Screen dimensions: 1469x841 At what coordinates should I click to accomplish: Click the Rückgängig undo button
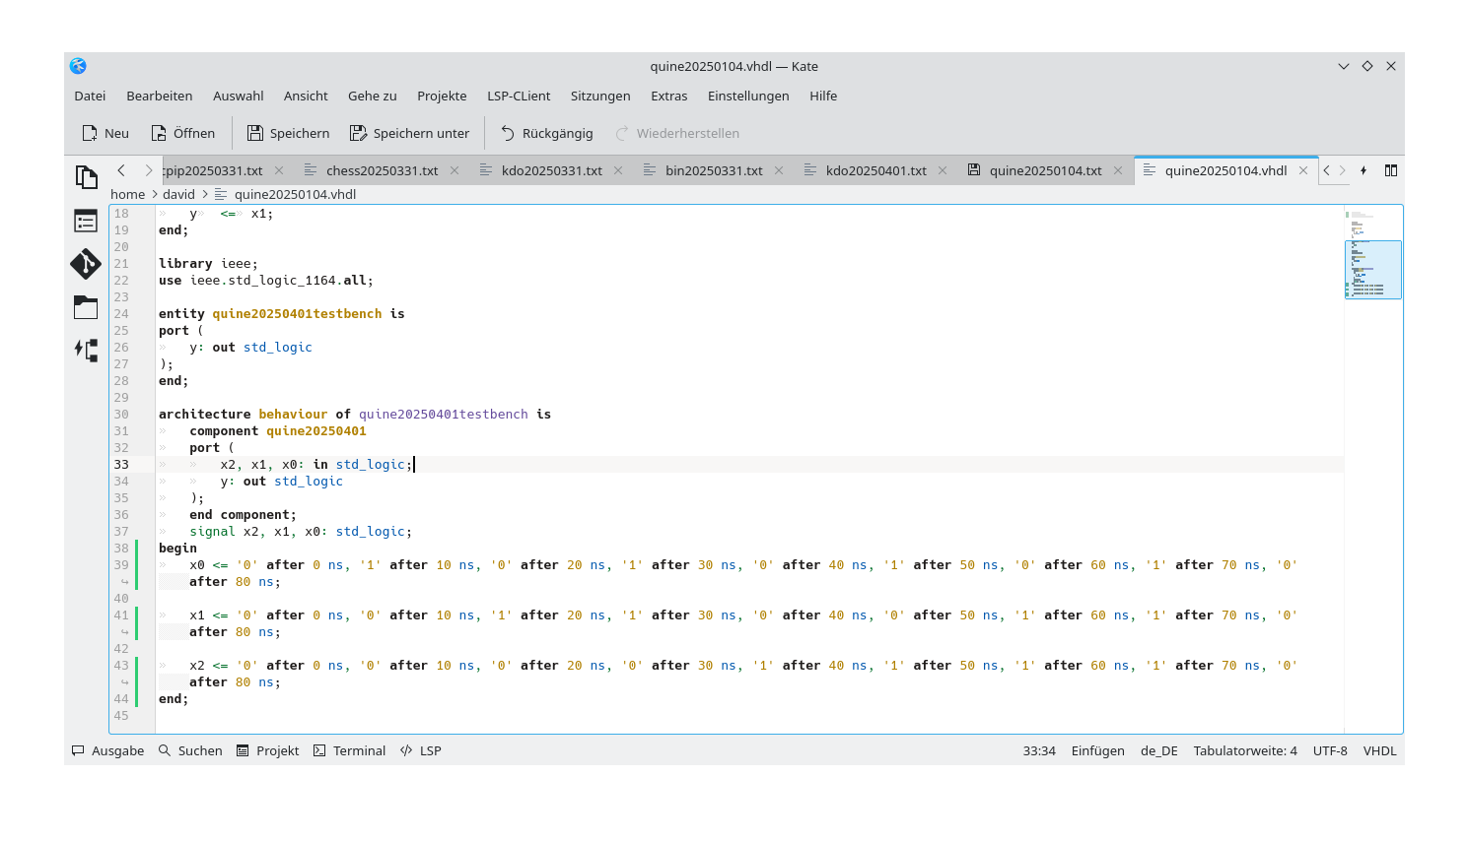[x=546, y=133]
